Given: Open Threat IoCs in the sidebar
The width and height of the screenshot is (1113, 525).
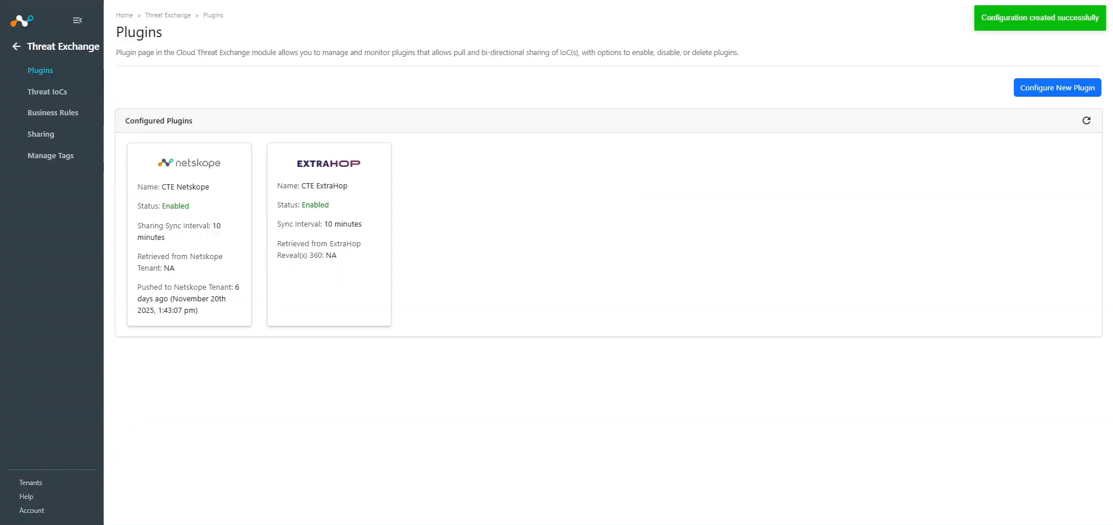Looking at the screenshot, I should (47, 92).
